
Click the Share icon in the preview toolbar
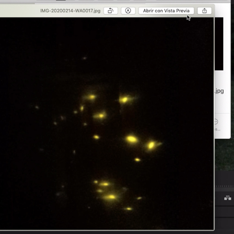pyautogui.click(x=204, y=11)
